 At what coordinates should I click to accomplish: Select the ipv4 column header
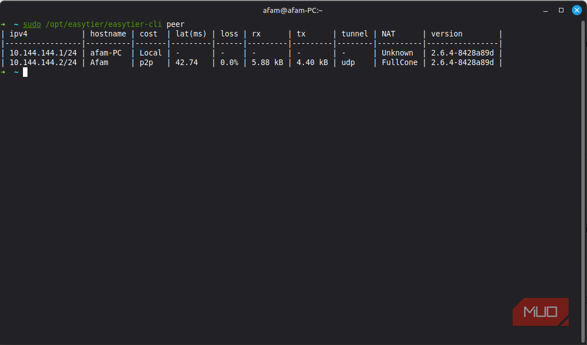tap(19, 34)
